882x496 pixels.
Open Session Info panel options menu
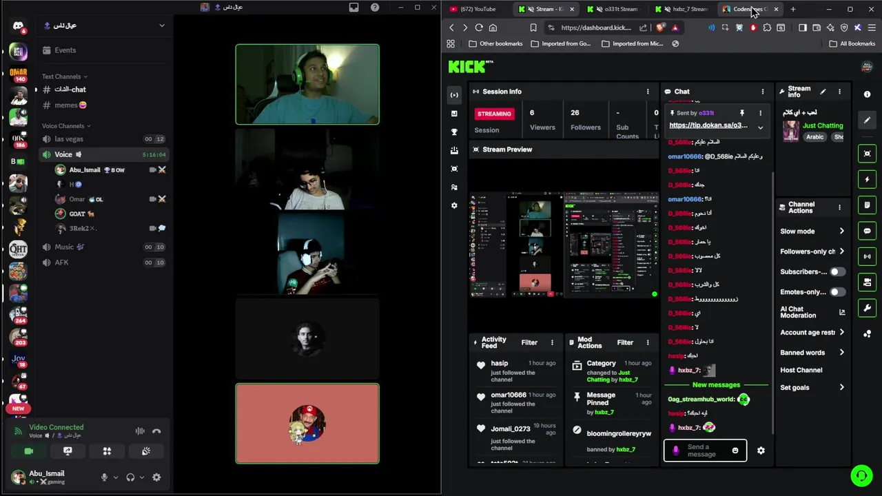pos(648,92)
